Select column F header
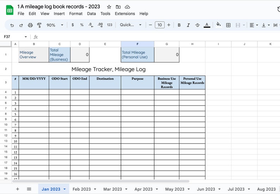The width and height of the screenshot is (280, 194). pyautogui.click(x=138, y=44)
